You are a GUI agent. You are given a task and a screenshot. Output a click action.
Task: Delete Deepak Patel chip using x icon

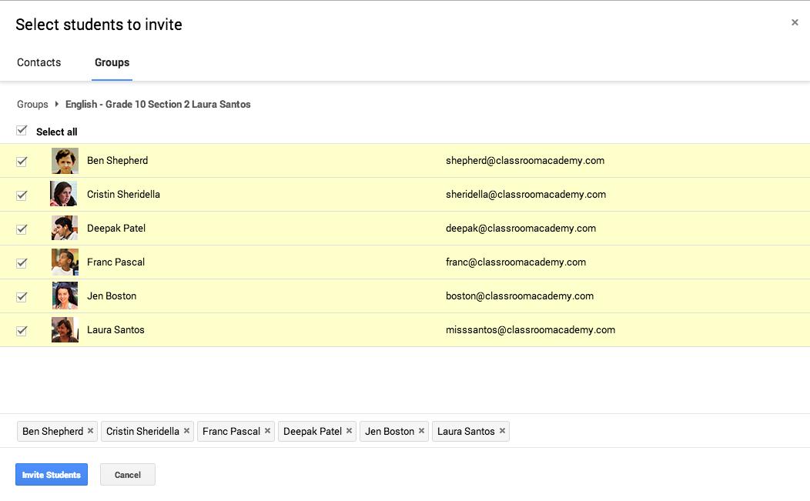tap(349, 431)
